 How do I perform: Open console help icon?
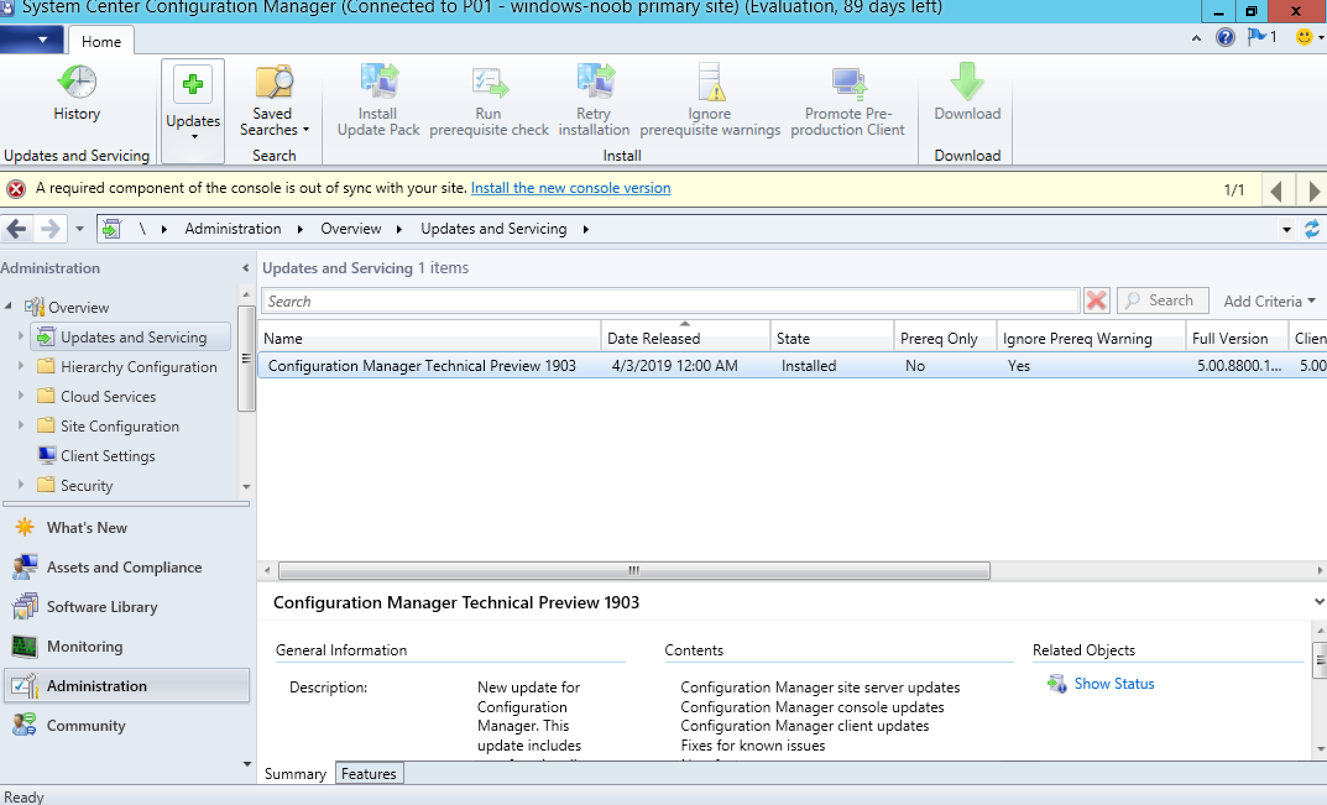[1225, 38]
